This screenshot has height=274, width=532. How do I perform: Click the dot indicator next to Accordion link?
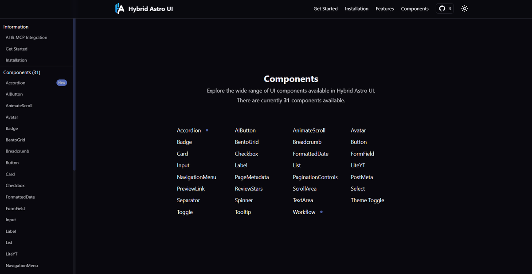(x=206, y=129)
